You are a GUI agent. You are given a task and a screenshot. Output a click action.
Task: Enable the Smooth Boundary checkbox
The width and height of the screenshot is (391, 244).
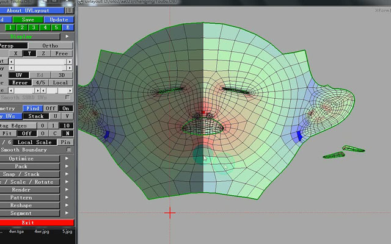click(x=68, y=149)
